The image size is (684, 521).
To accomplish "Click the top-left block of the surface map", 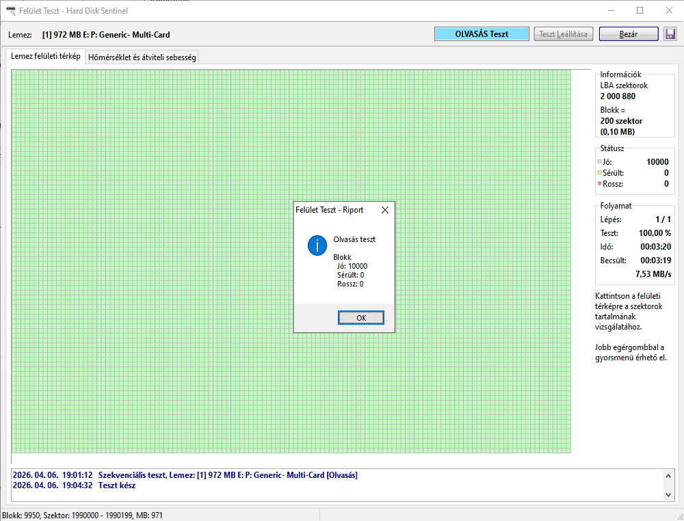I will click(x=15, y=74).
